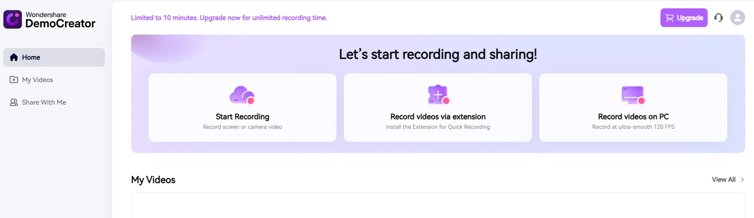Click the people icon beside Share With Me
Viewport: 754px width, 218px height.
pos(14,102)
